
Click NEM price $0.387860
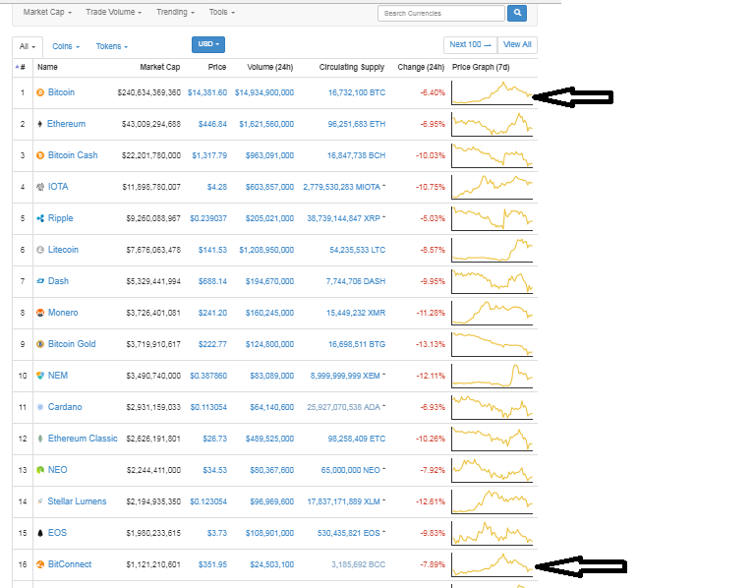(208, 376)
